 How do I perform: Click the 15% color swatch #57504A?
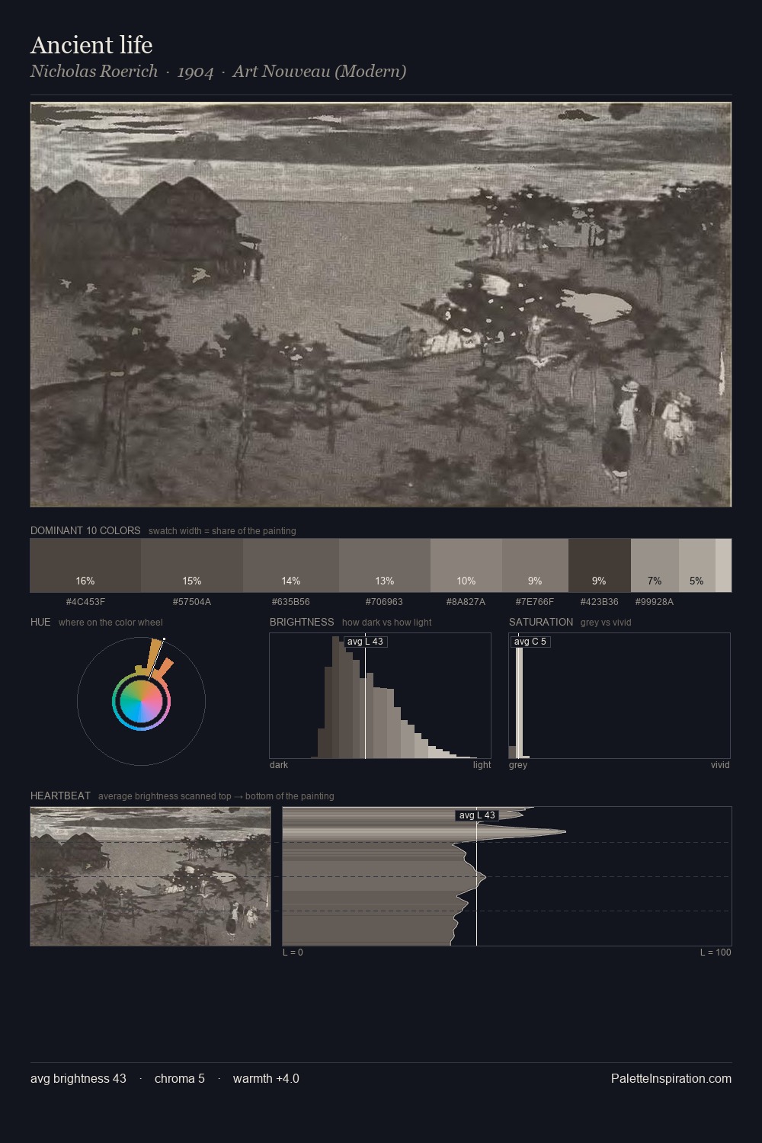[x=192, y=565]
